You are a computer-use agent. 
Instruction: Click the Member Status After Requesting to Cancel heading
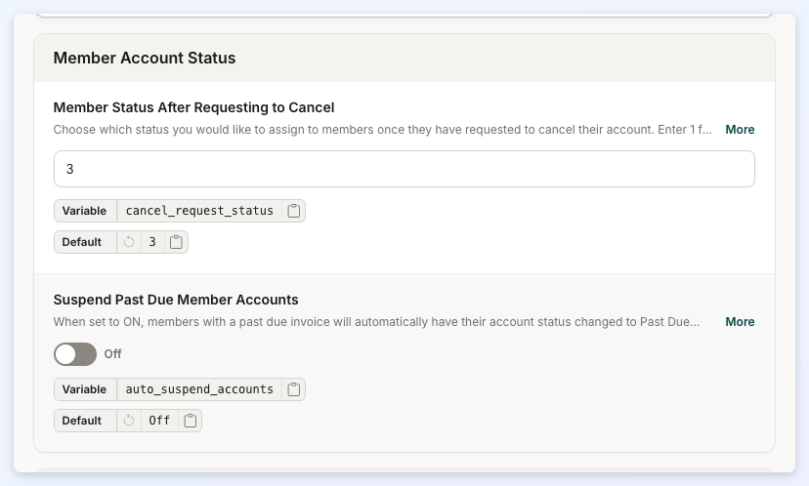193,107
